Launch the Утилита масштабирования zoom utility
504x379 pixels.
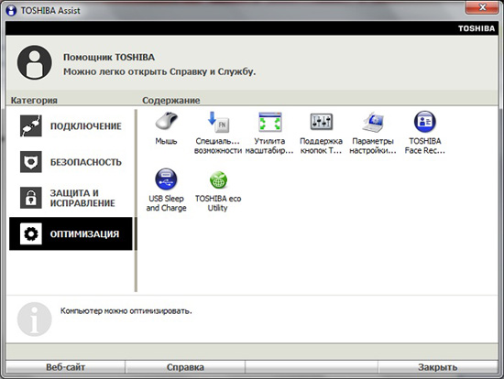pos(269,122)
